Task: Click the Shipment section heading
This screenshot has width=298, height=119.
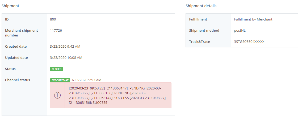Action: 10,6
